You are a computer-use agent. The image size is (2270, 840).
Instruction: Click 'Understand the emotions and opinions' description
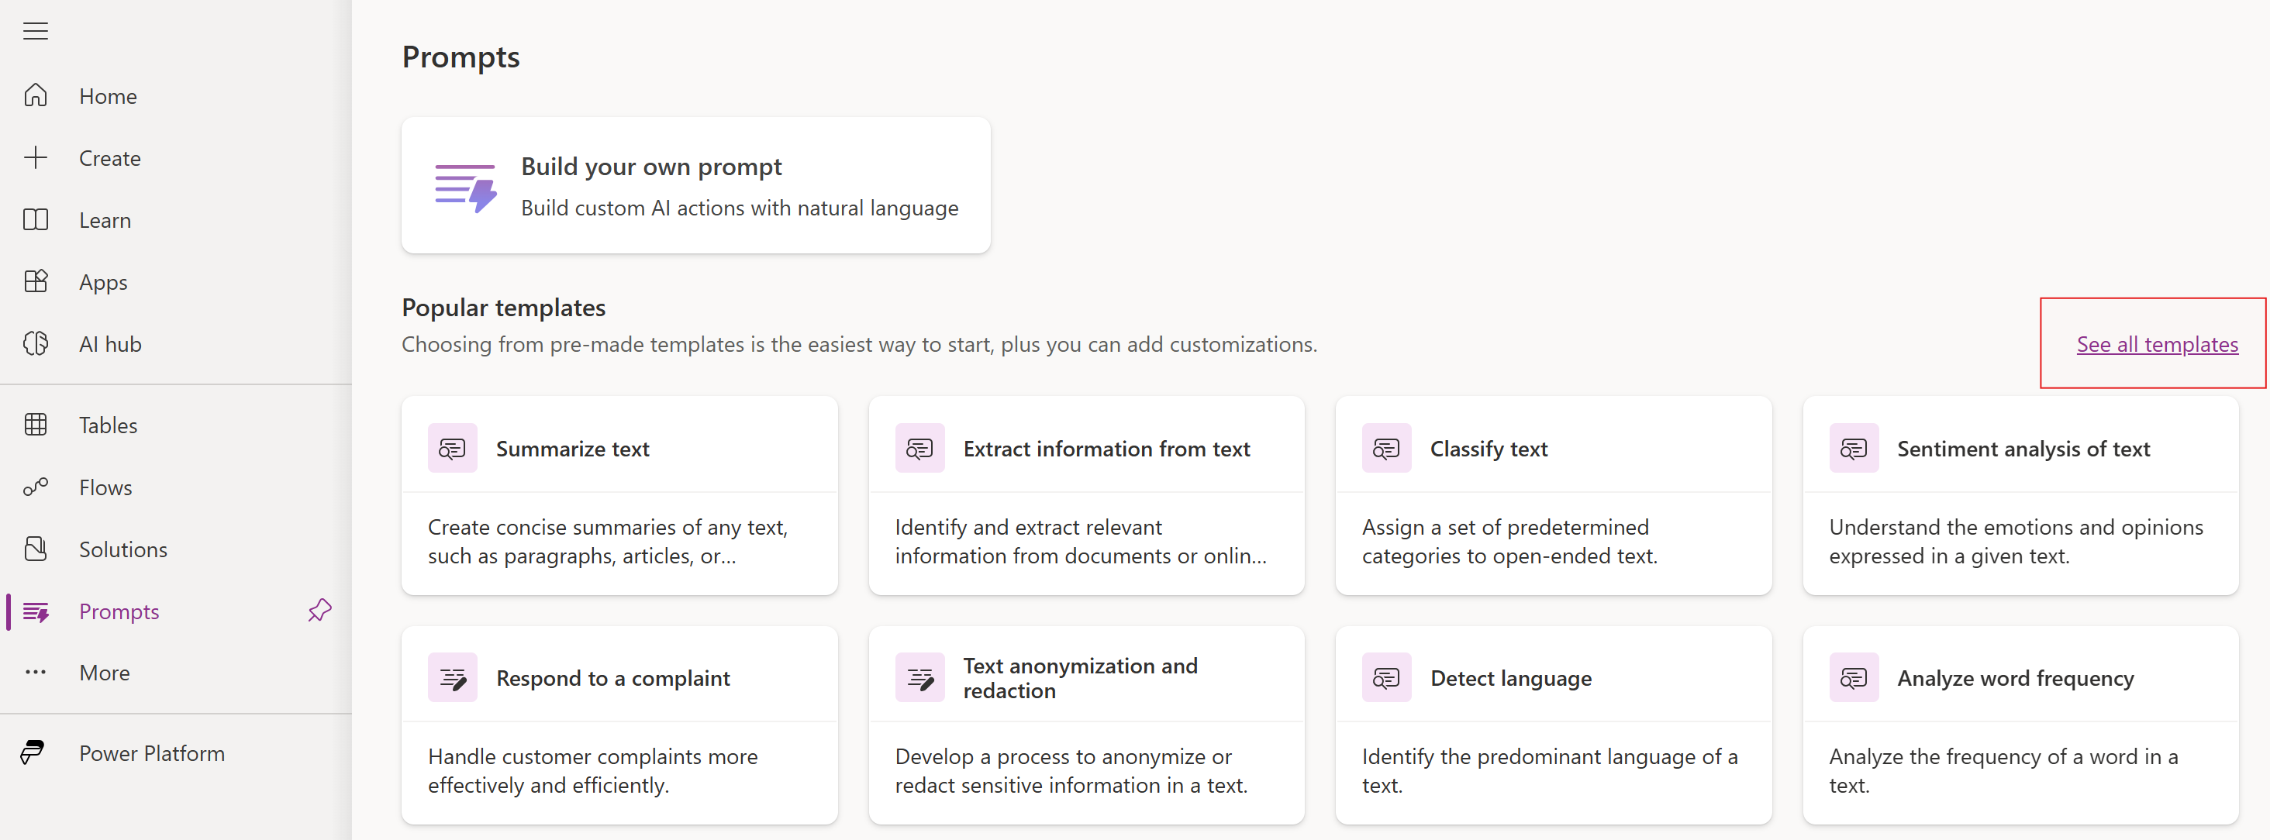[2016, 541]
